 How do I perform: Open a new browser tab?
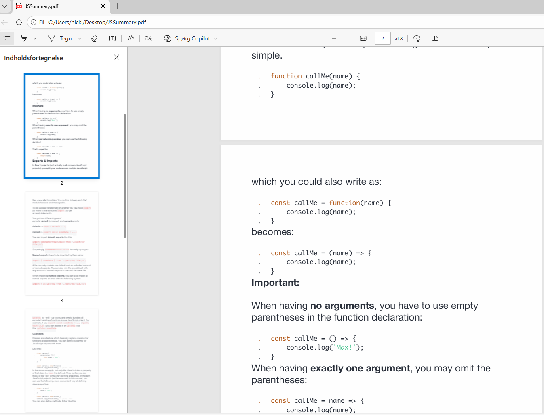118,6
